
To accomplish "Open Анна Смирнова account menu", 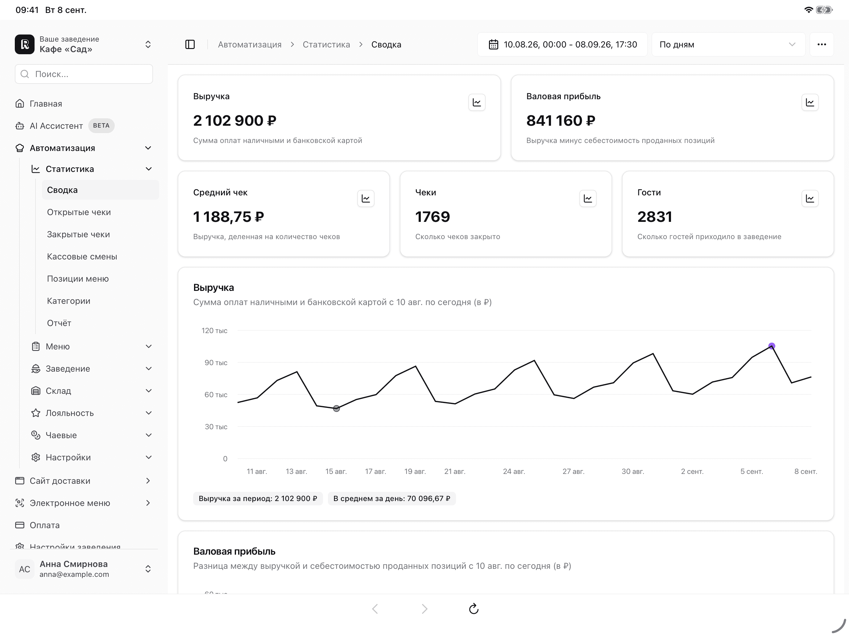I will tap(84, 569).
